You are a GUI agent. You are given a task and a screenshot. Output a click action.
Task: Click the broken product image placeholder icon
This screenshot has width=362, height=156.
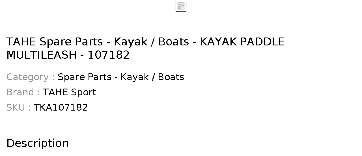tap(181, 6)
